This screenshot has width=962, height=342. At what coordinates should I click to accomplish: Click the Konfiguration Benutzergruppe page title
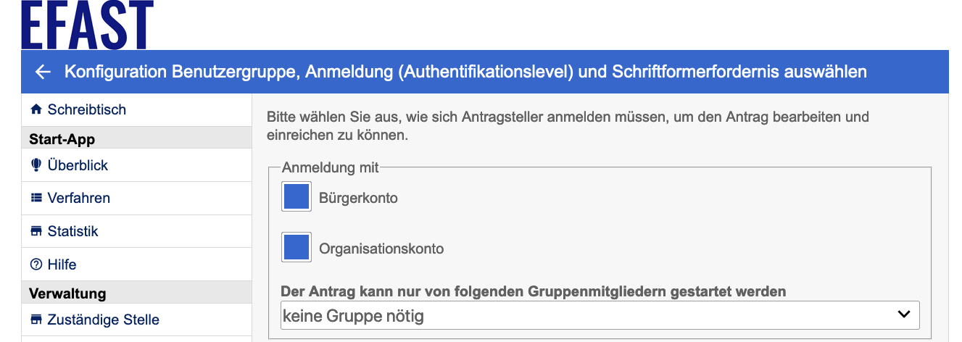[x=465, y=72]
